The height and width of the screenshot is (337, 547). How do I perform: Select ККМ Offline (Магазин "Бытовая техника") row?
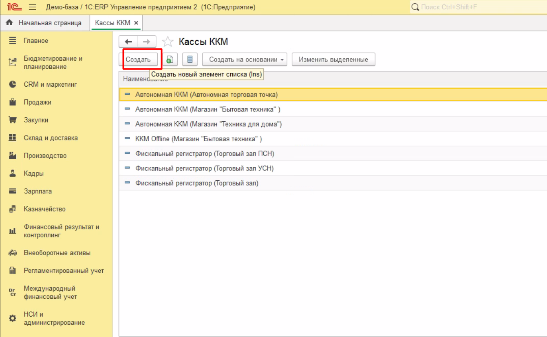(199, 139)
